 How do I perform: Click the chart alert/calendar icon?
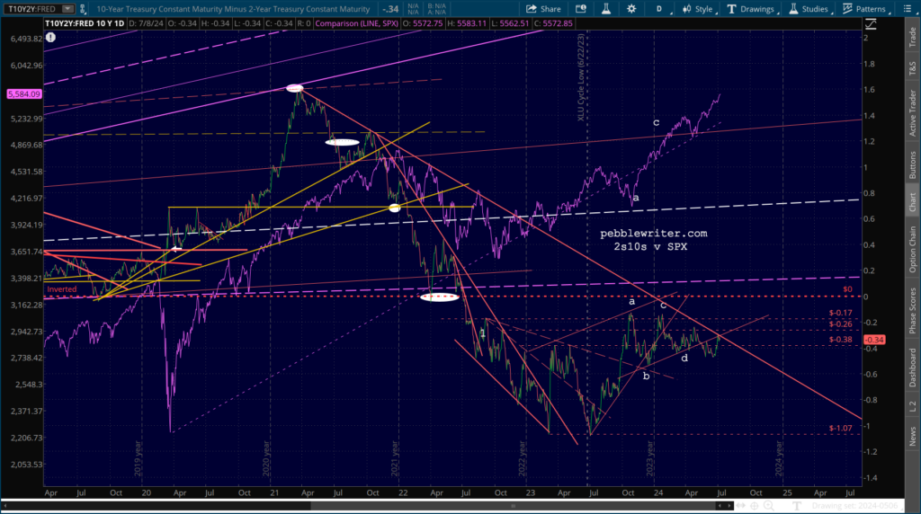[x=581, y=9]
